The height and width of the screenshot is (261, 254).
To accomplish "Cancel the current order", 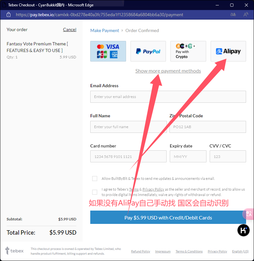I will [69, 29].
